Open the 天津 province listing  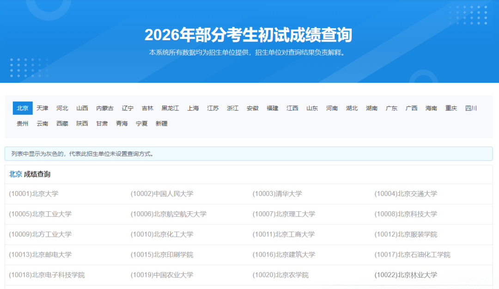pos(42,108)
